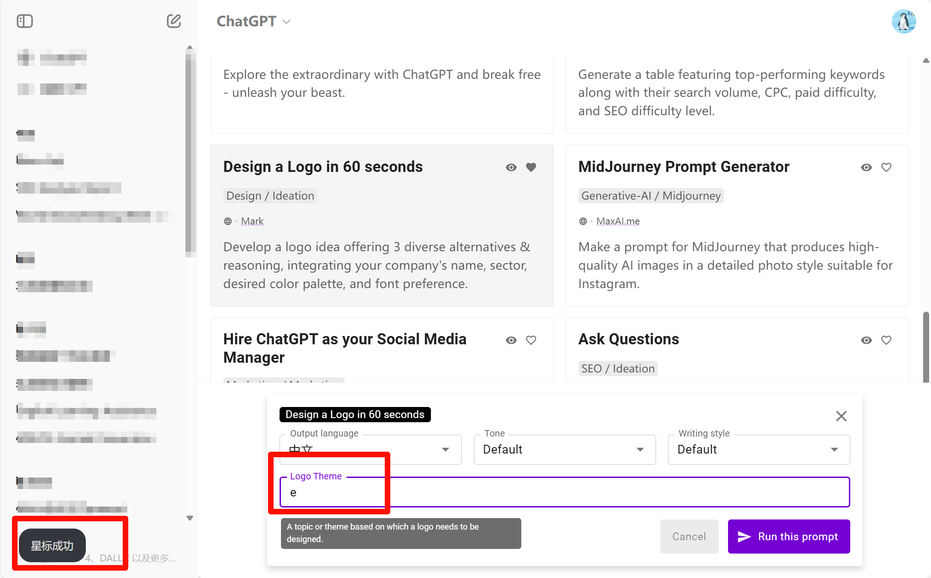Image resolution: width=931 pixels, height=578 pixels.
Task: Open the MidJourney Prompt Generator card title
Action: pos(684,167)
